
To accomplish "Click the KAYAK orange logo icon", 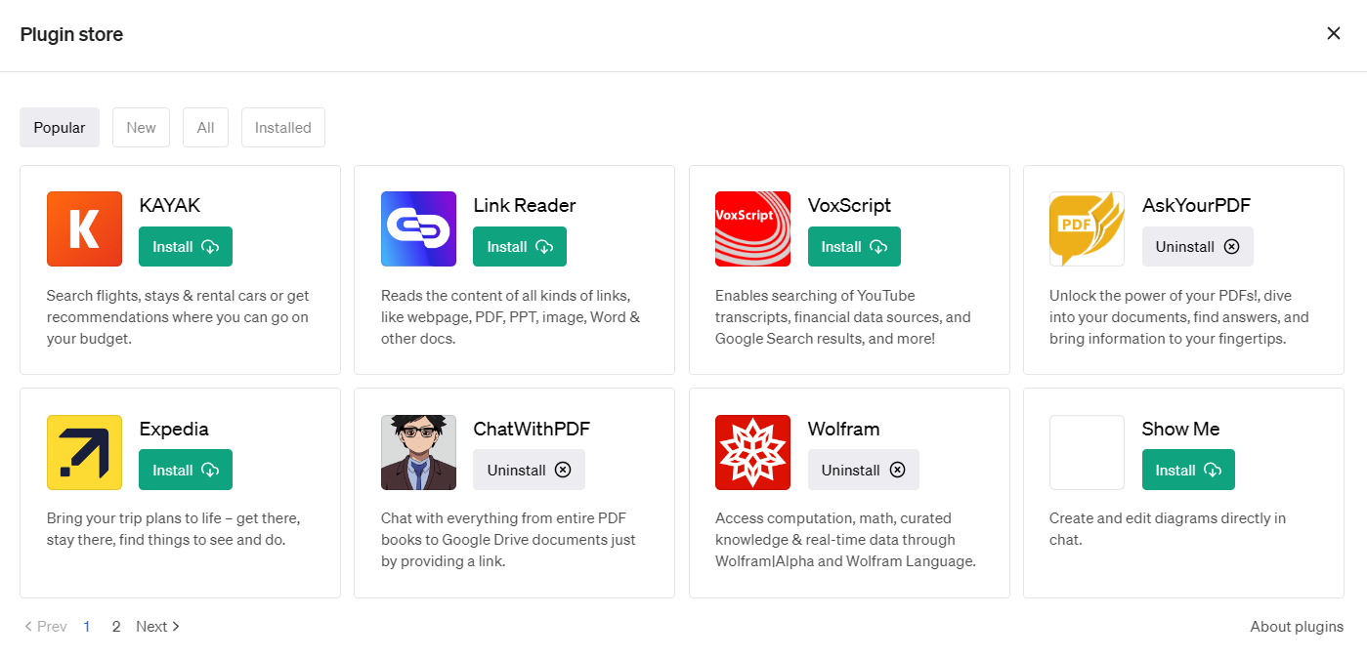I will [84, 228].
